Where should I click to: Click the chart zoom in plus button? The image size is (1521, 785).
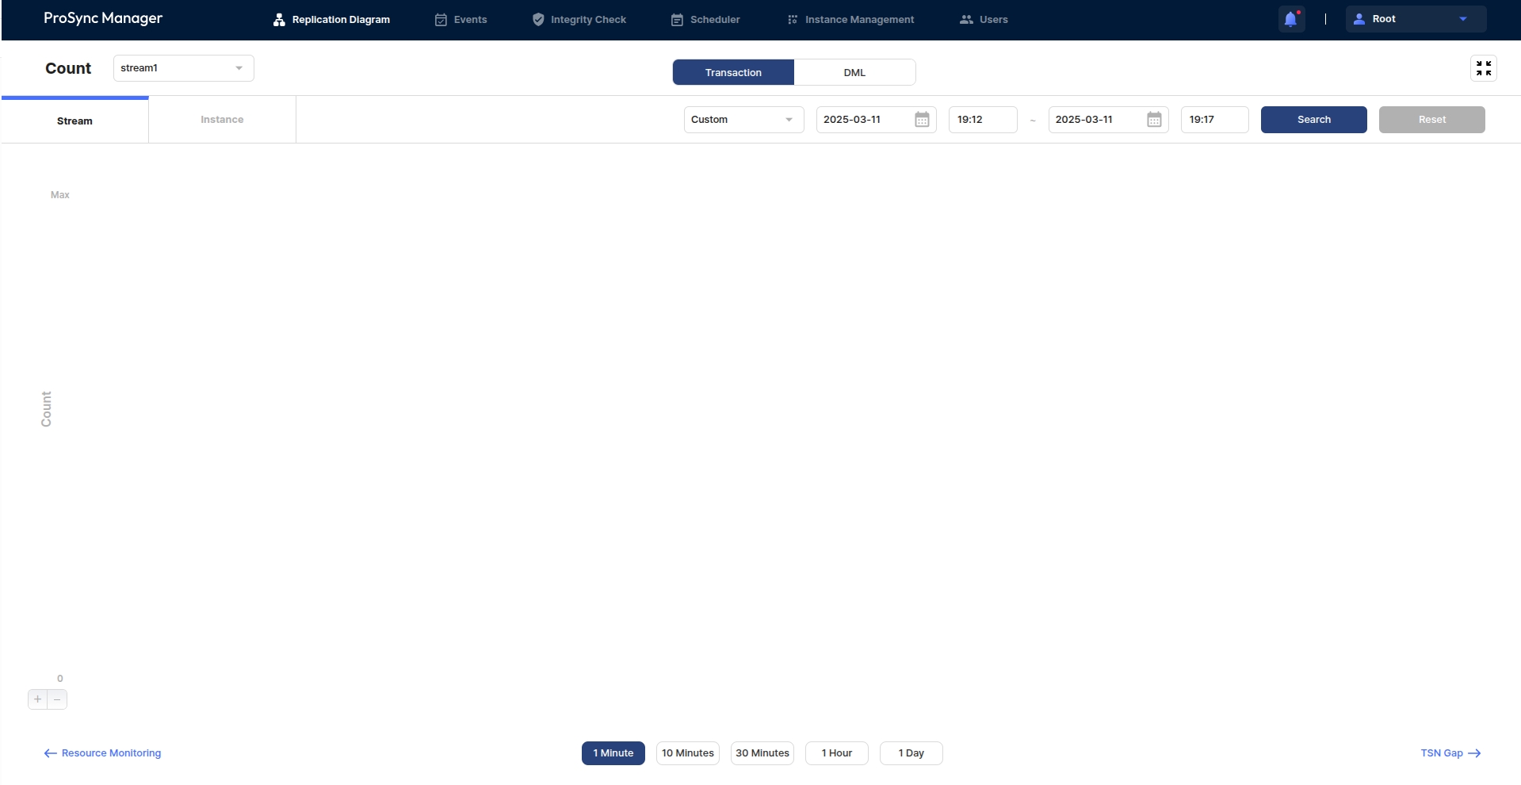[37, 699]
